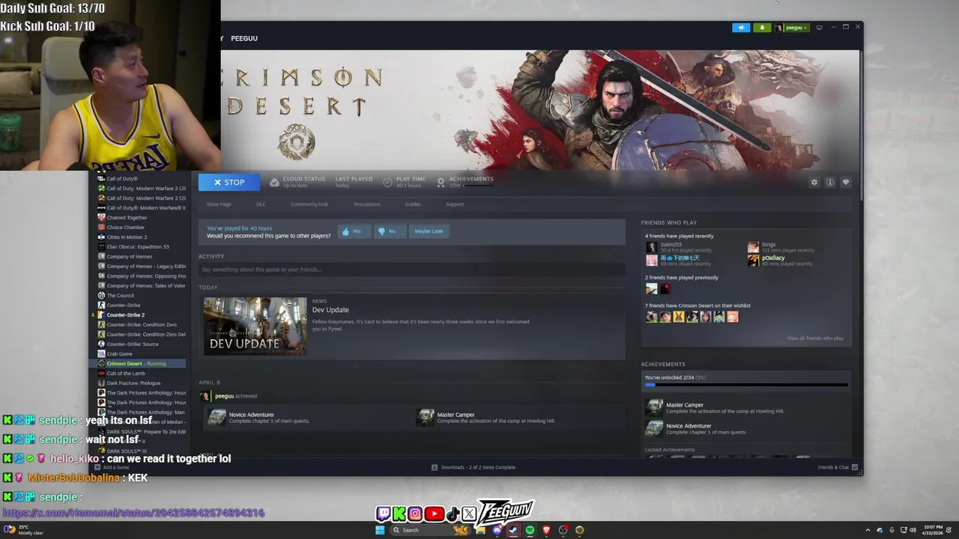The height and width of the screenshot is (539, 959).
Task: Open peeguu profile name in activity feed
Action: pos(224,396)
